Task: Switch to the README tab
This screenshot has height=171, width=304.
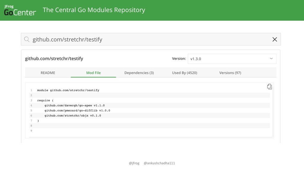Action: click(x=48, y=73)
